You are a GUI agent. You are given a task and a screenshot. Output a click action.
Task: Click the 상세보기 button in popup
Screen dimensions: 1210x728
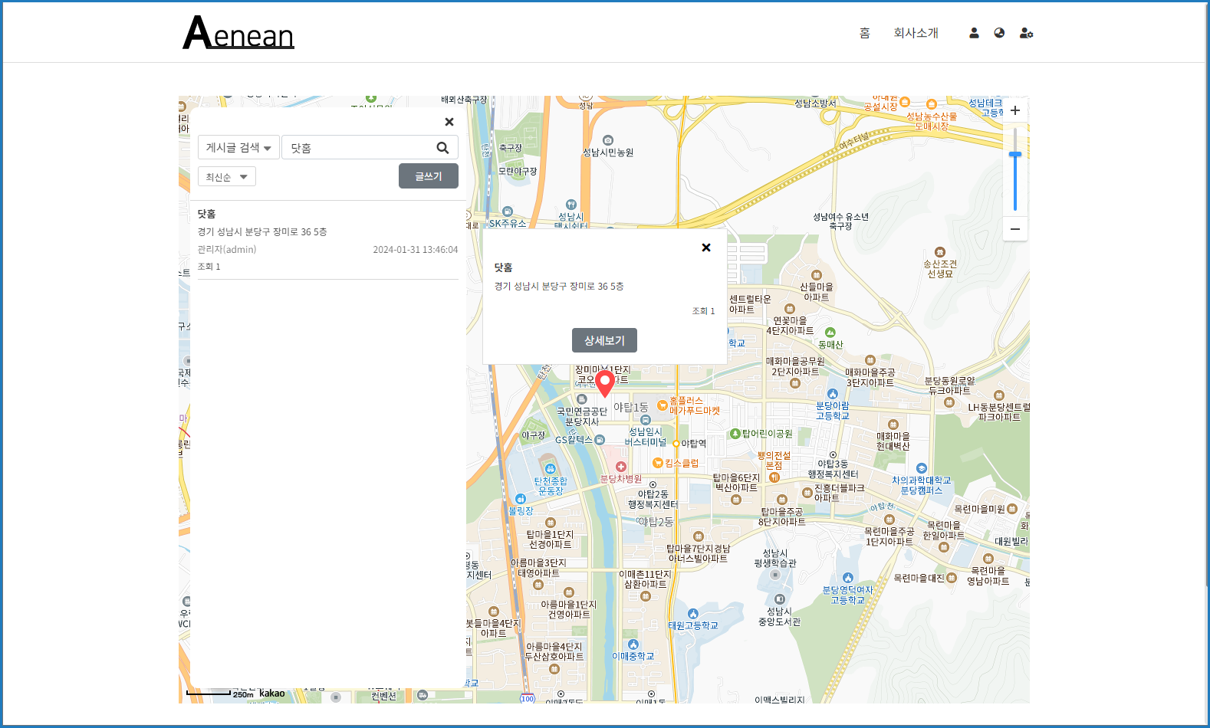pos(604,340)
